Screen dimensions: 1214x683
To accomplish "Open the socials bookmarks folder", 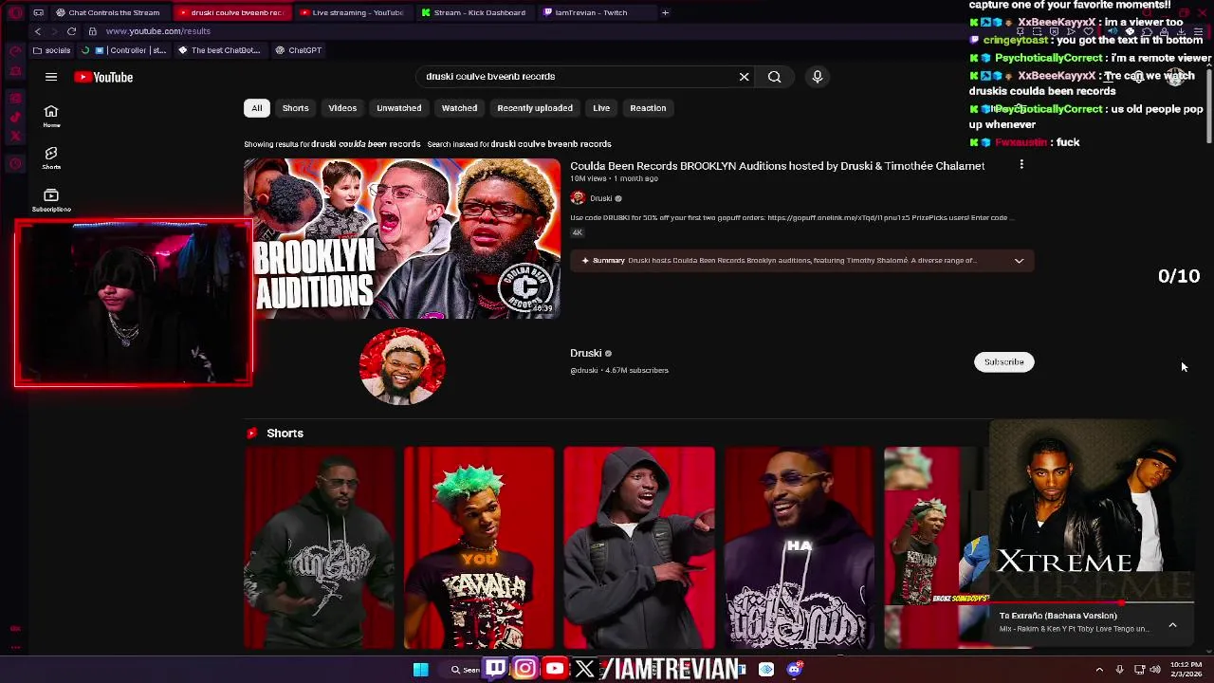I will click(x=51, y=50).
